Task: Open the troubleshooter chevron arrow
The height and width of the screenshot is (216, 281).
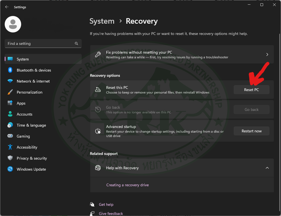Action: coord(267,54)
